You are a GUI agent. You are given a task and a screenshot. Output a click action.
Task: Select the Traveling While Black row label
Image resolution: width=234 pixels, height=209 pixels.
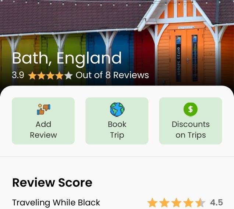tap(56, 203)
